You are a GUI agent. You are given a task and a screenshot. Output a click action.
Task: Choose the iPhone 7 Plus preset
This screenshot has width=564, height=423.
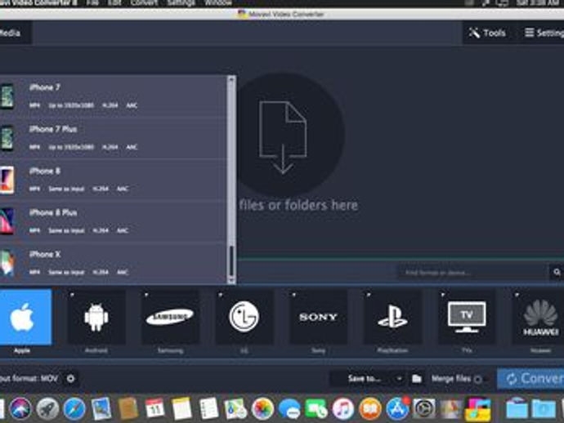click(113, 138)
